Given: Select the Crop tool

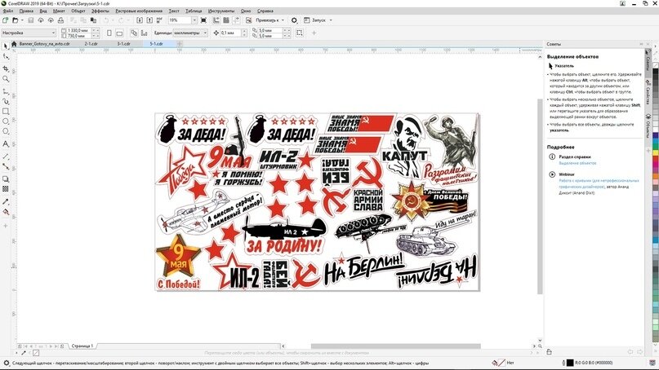Looking at the screenshot, I should tap(6, 68).
